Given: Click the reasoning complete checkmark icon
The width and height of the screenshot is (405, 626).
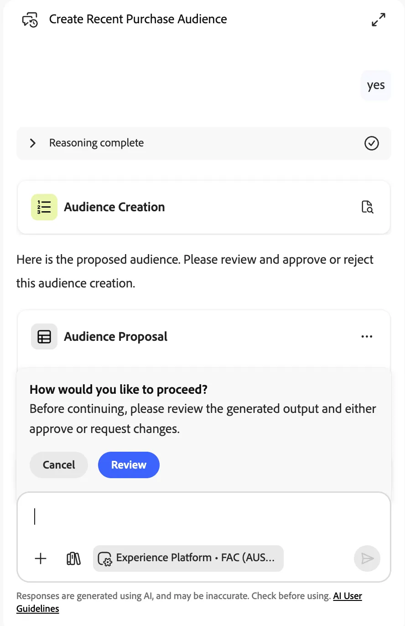Looking at the screenshot, I should click(x=372, y=143).
